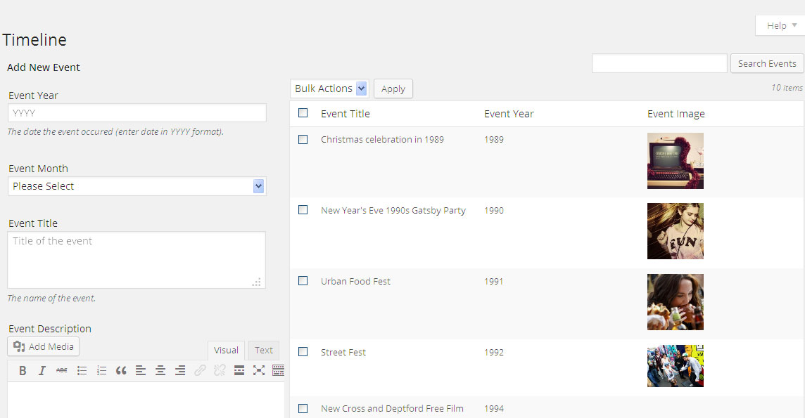Check the select-all events checkbox
This screenshot has width=805, height=418.
303,113
